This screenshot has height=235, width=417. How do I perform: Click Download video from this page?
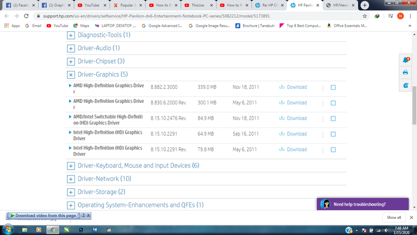coord(43,215)
